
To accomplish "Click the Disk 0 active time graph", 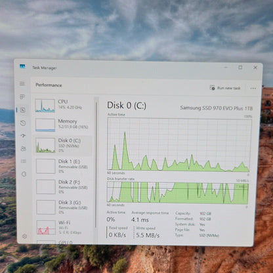I will pyautogui.click(x=178, y=144).
